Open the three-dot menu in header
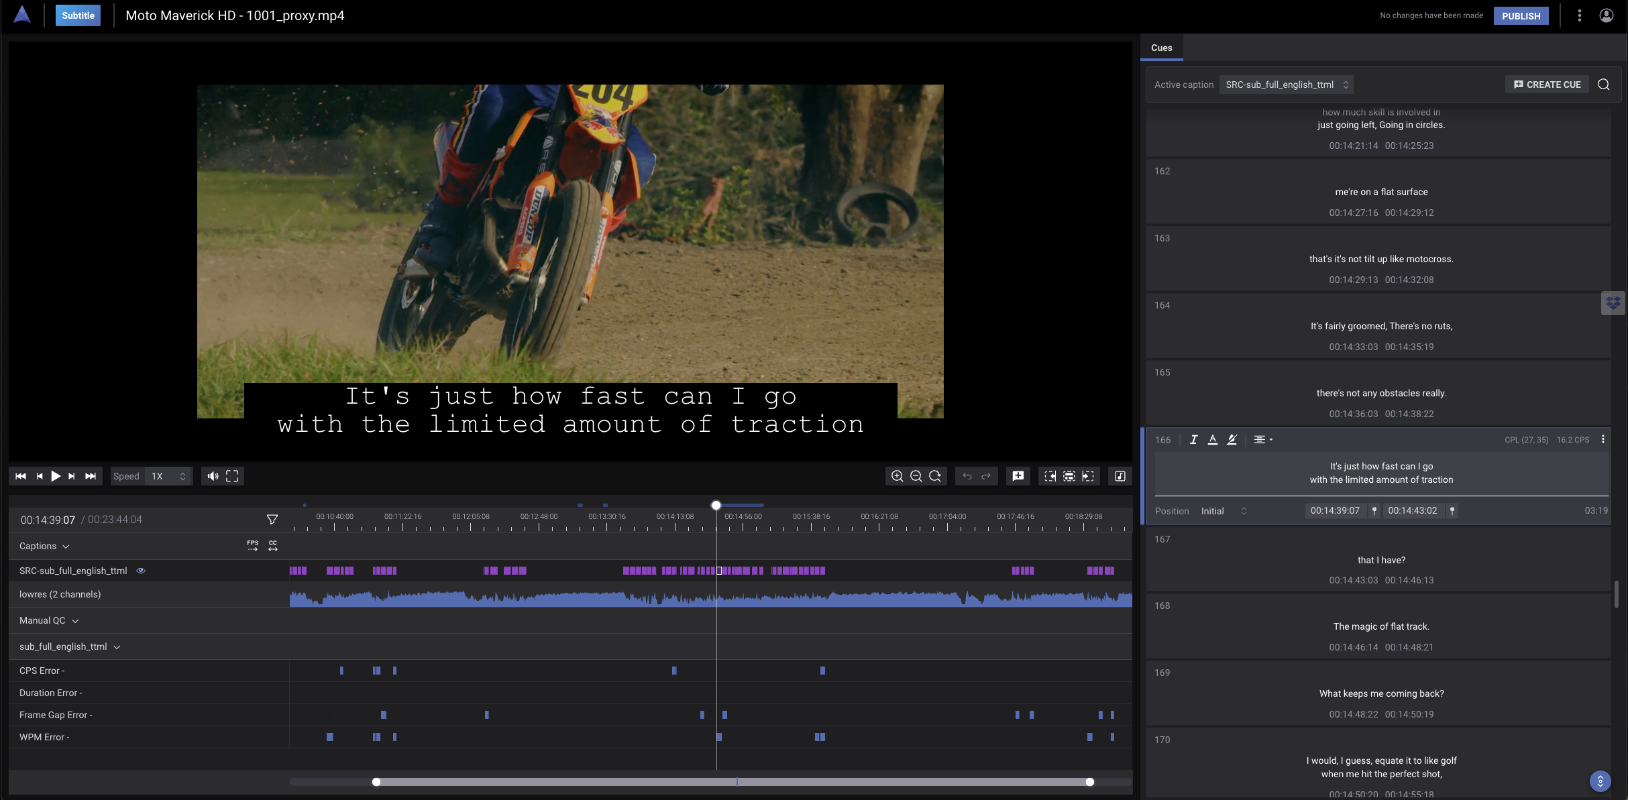The width and height of the screenshot is (1628, 800). coord(1579,15)
